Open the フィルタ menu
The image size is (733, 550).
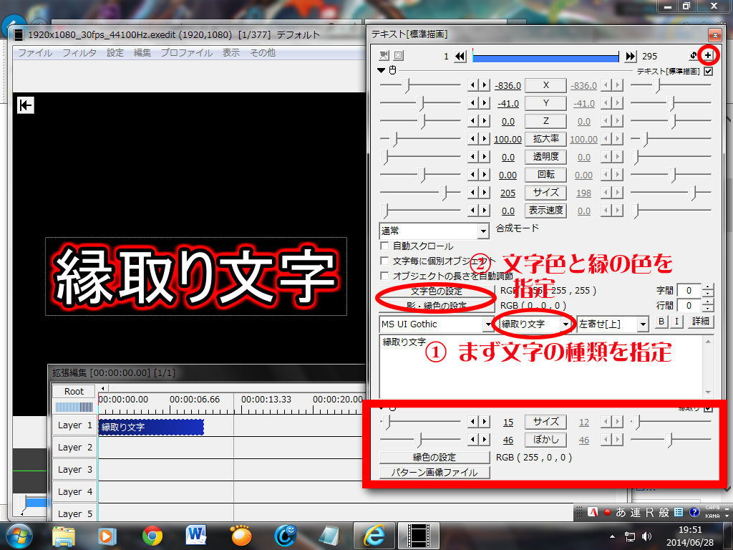tap(79, 53)
